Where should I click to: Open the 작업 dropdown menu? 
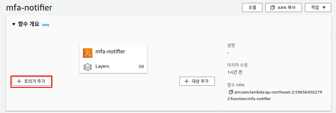pyautogui.click(x=318, y=7)
